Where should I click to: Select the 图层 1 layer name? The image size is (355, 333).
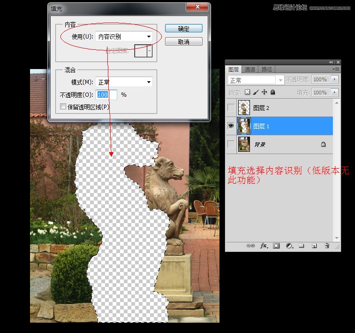261,126
